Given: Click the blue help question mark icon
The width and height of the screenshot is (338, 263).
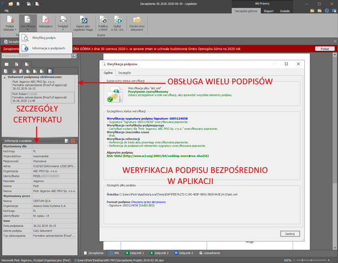Looking at the screenshot, I should [327, 10].
